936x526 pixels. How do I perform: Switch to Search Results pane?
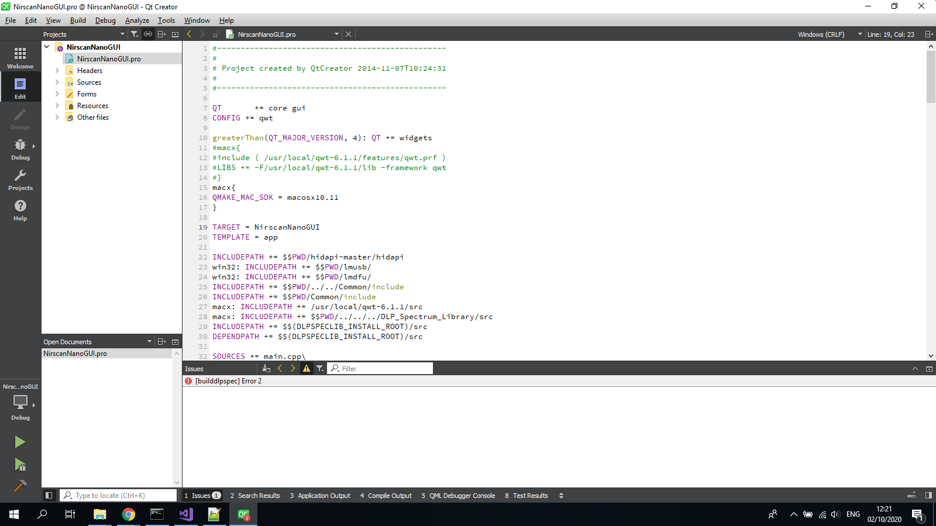255,495
